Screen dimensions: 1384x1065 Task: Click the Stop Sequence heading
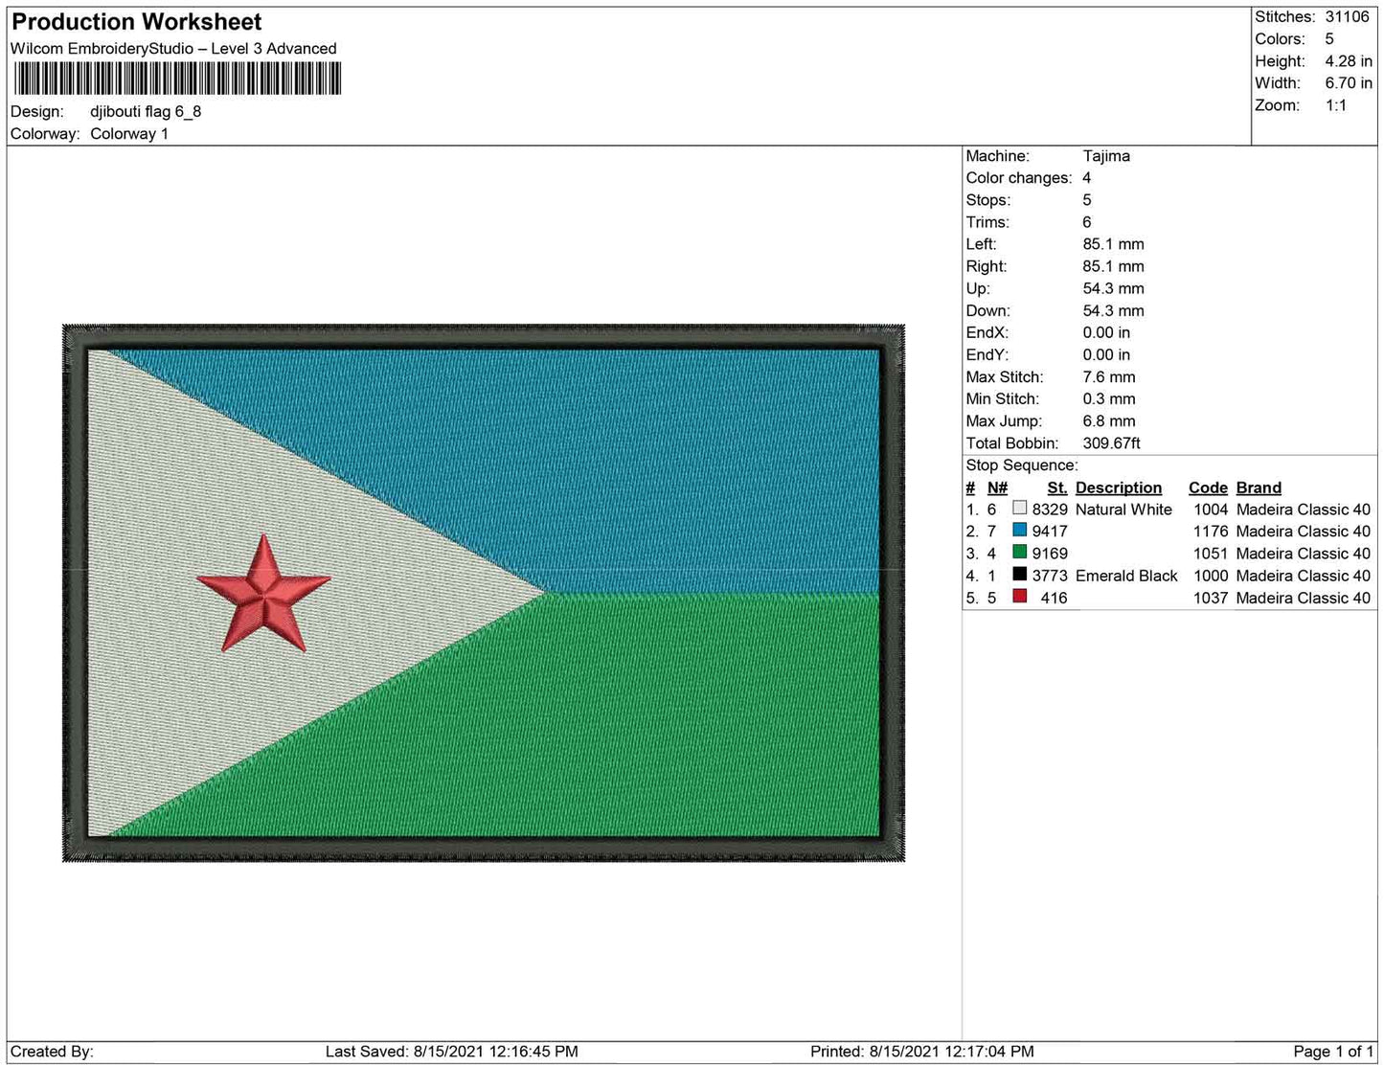pos(1021,465)
